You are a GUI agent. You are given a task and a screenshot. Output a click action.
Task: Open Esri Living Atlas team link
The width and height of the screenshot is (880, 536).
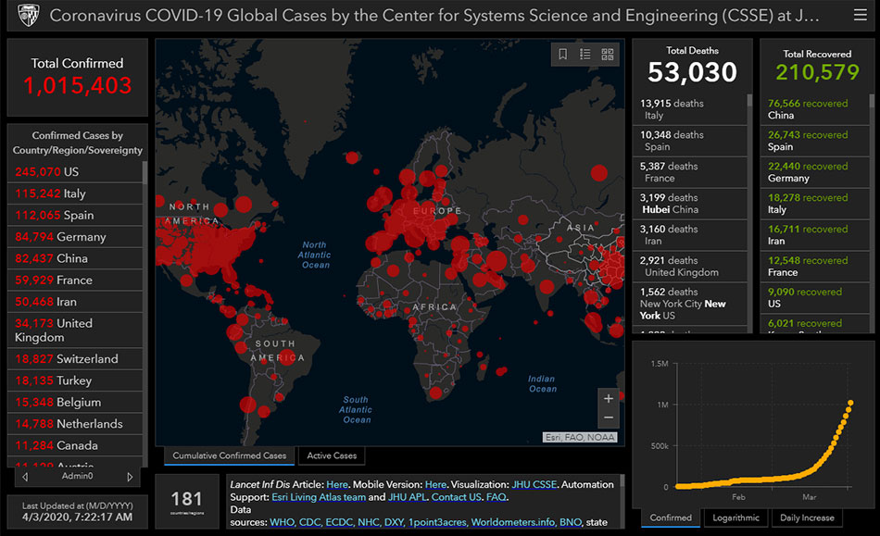click(319, 497)
